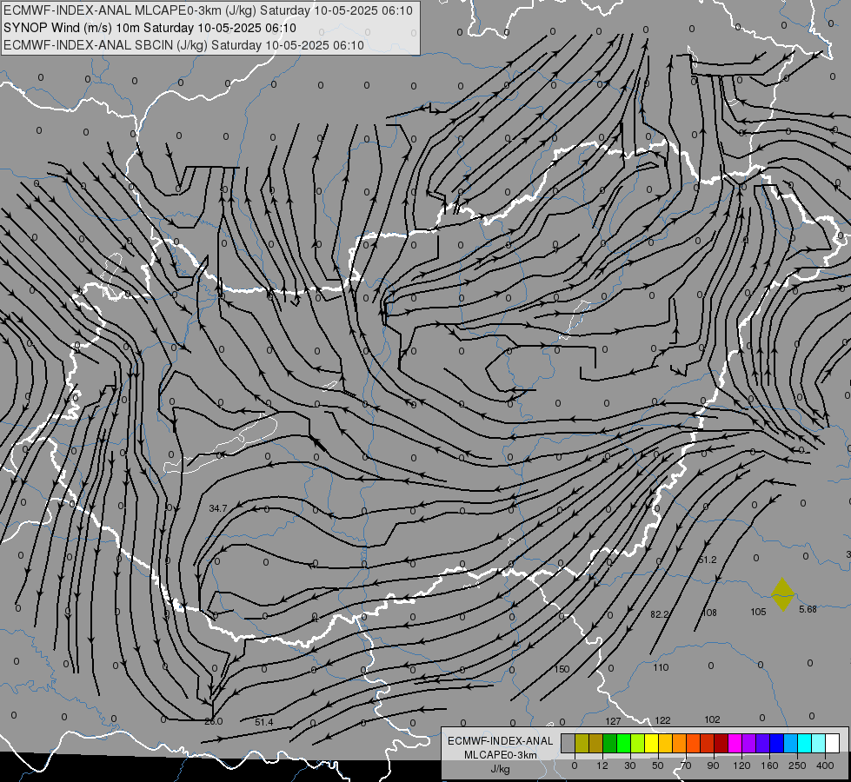Click the olive diamond marker on the map
Viewport: 851px width, 782px height.
[782, 594]
